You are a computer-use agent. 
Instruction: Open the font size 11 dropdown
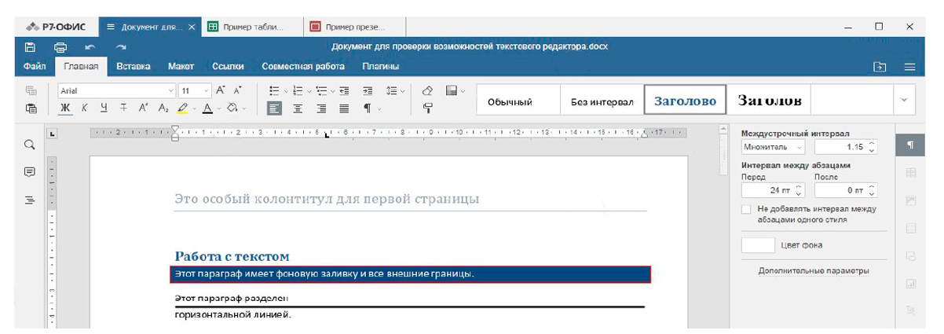point(207,90)
